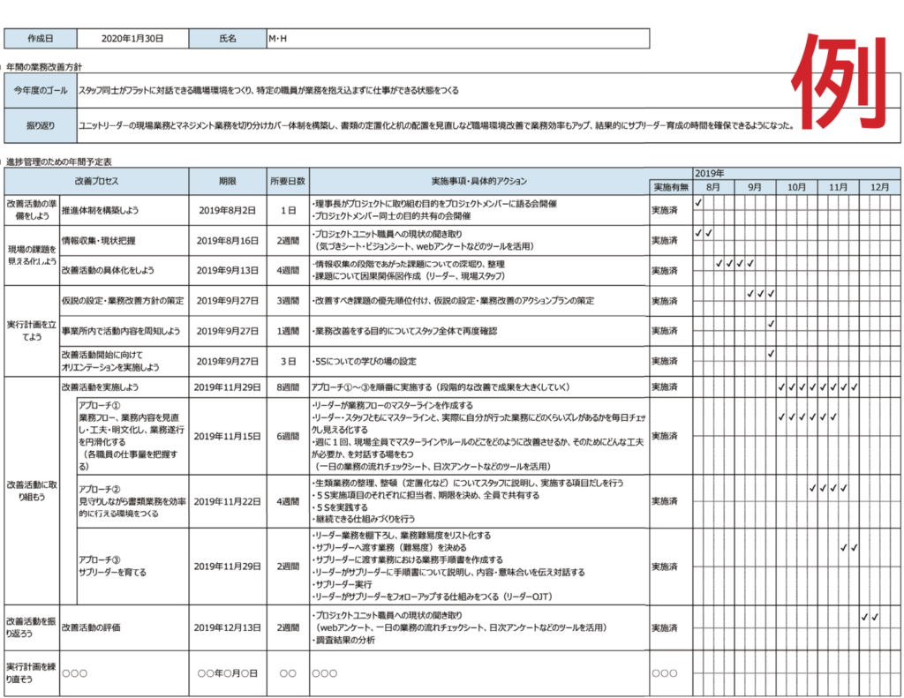Click the deadline 2019年8月16日
The height and width of the screenshot is (698, 904).
click(x=228, y=241)
